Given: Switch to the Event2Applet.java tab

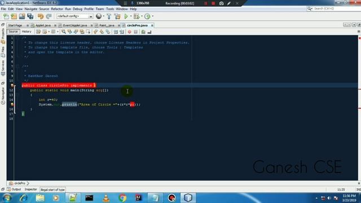Looking at the screenshot, I should click(x=75, y=25).
